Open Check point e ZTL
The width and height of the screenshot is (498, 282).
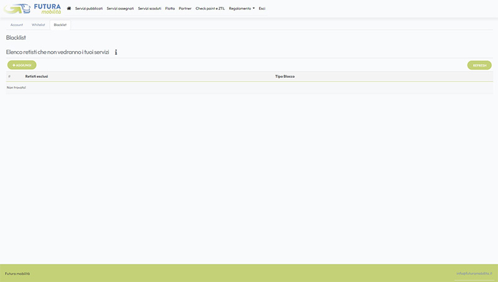click(x=210, y=9)
